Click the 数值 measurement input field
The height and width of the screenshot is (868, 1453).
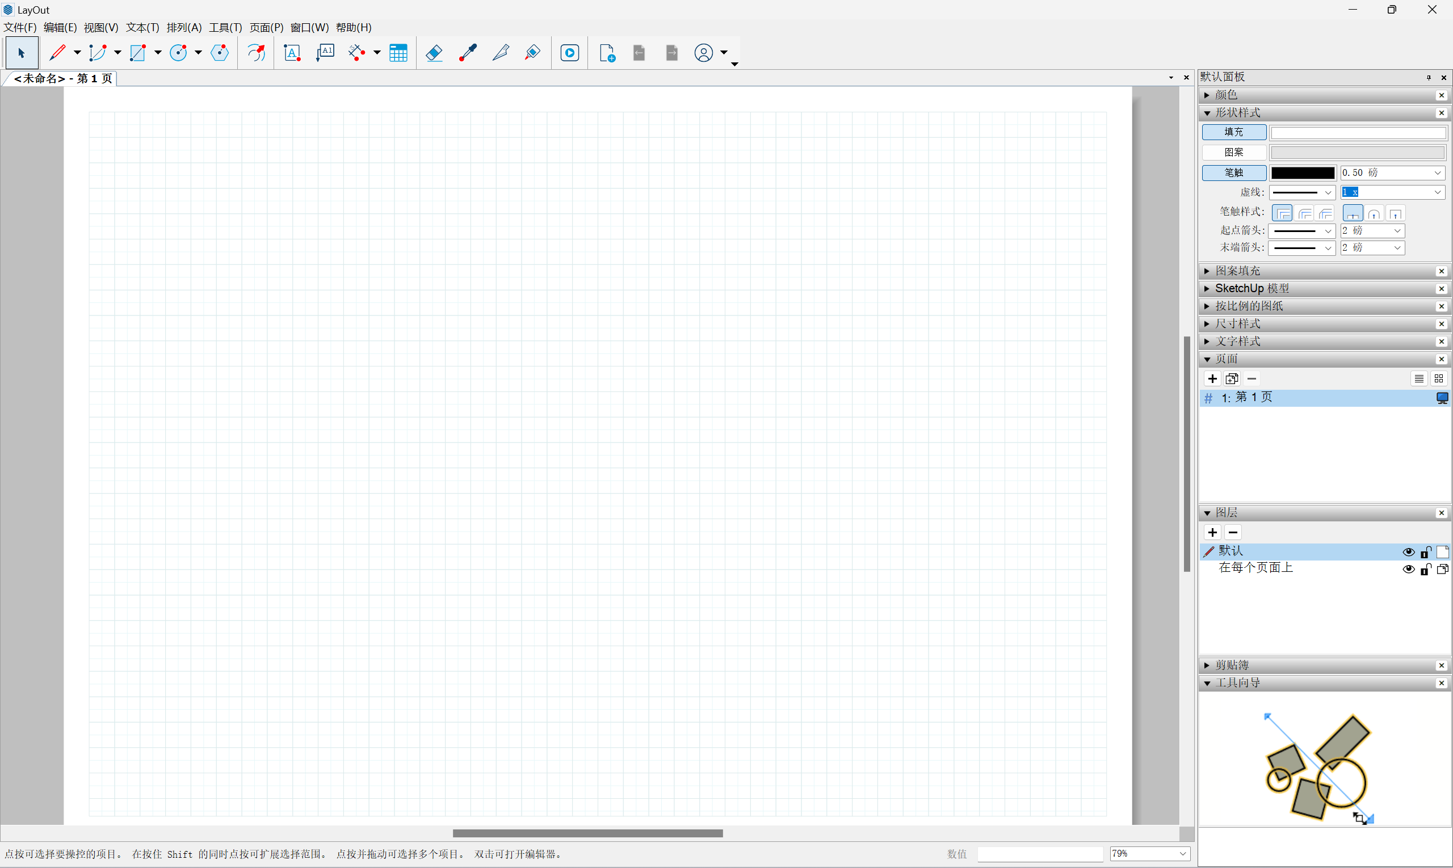(1039, 854)
